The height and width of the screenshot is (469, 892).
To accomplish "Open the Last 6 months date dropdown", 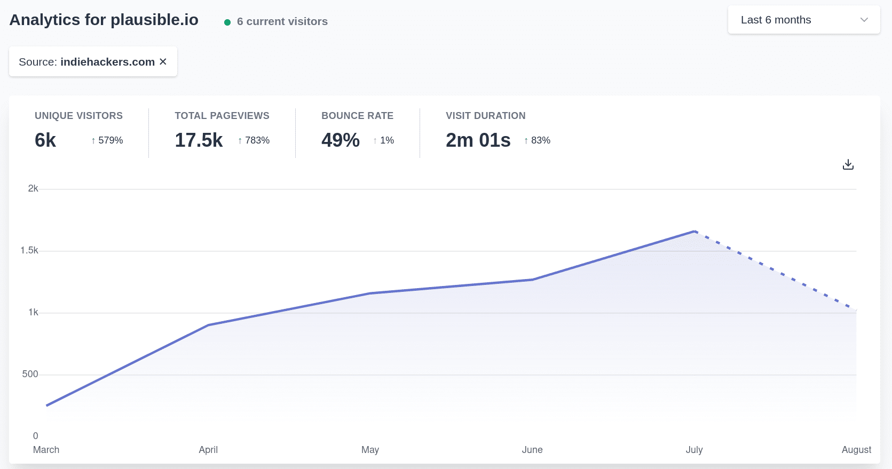I will [x=804, y=20].
